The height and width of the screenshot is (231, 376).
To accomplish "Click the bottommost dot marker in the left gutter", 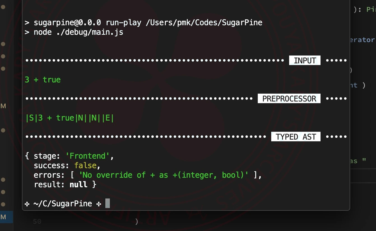I will tap(3, 205).
